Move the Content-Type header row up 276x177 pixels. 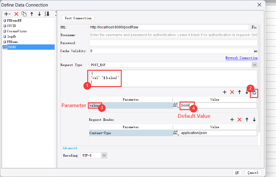pos(247,120)
